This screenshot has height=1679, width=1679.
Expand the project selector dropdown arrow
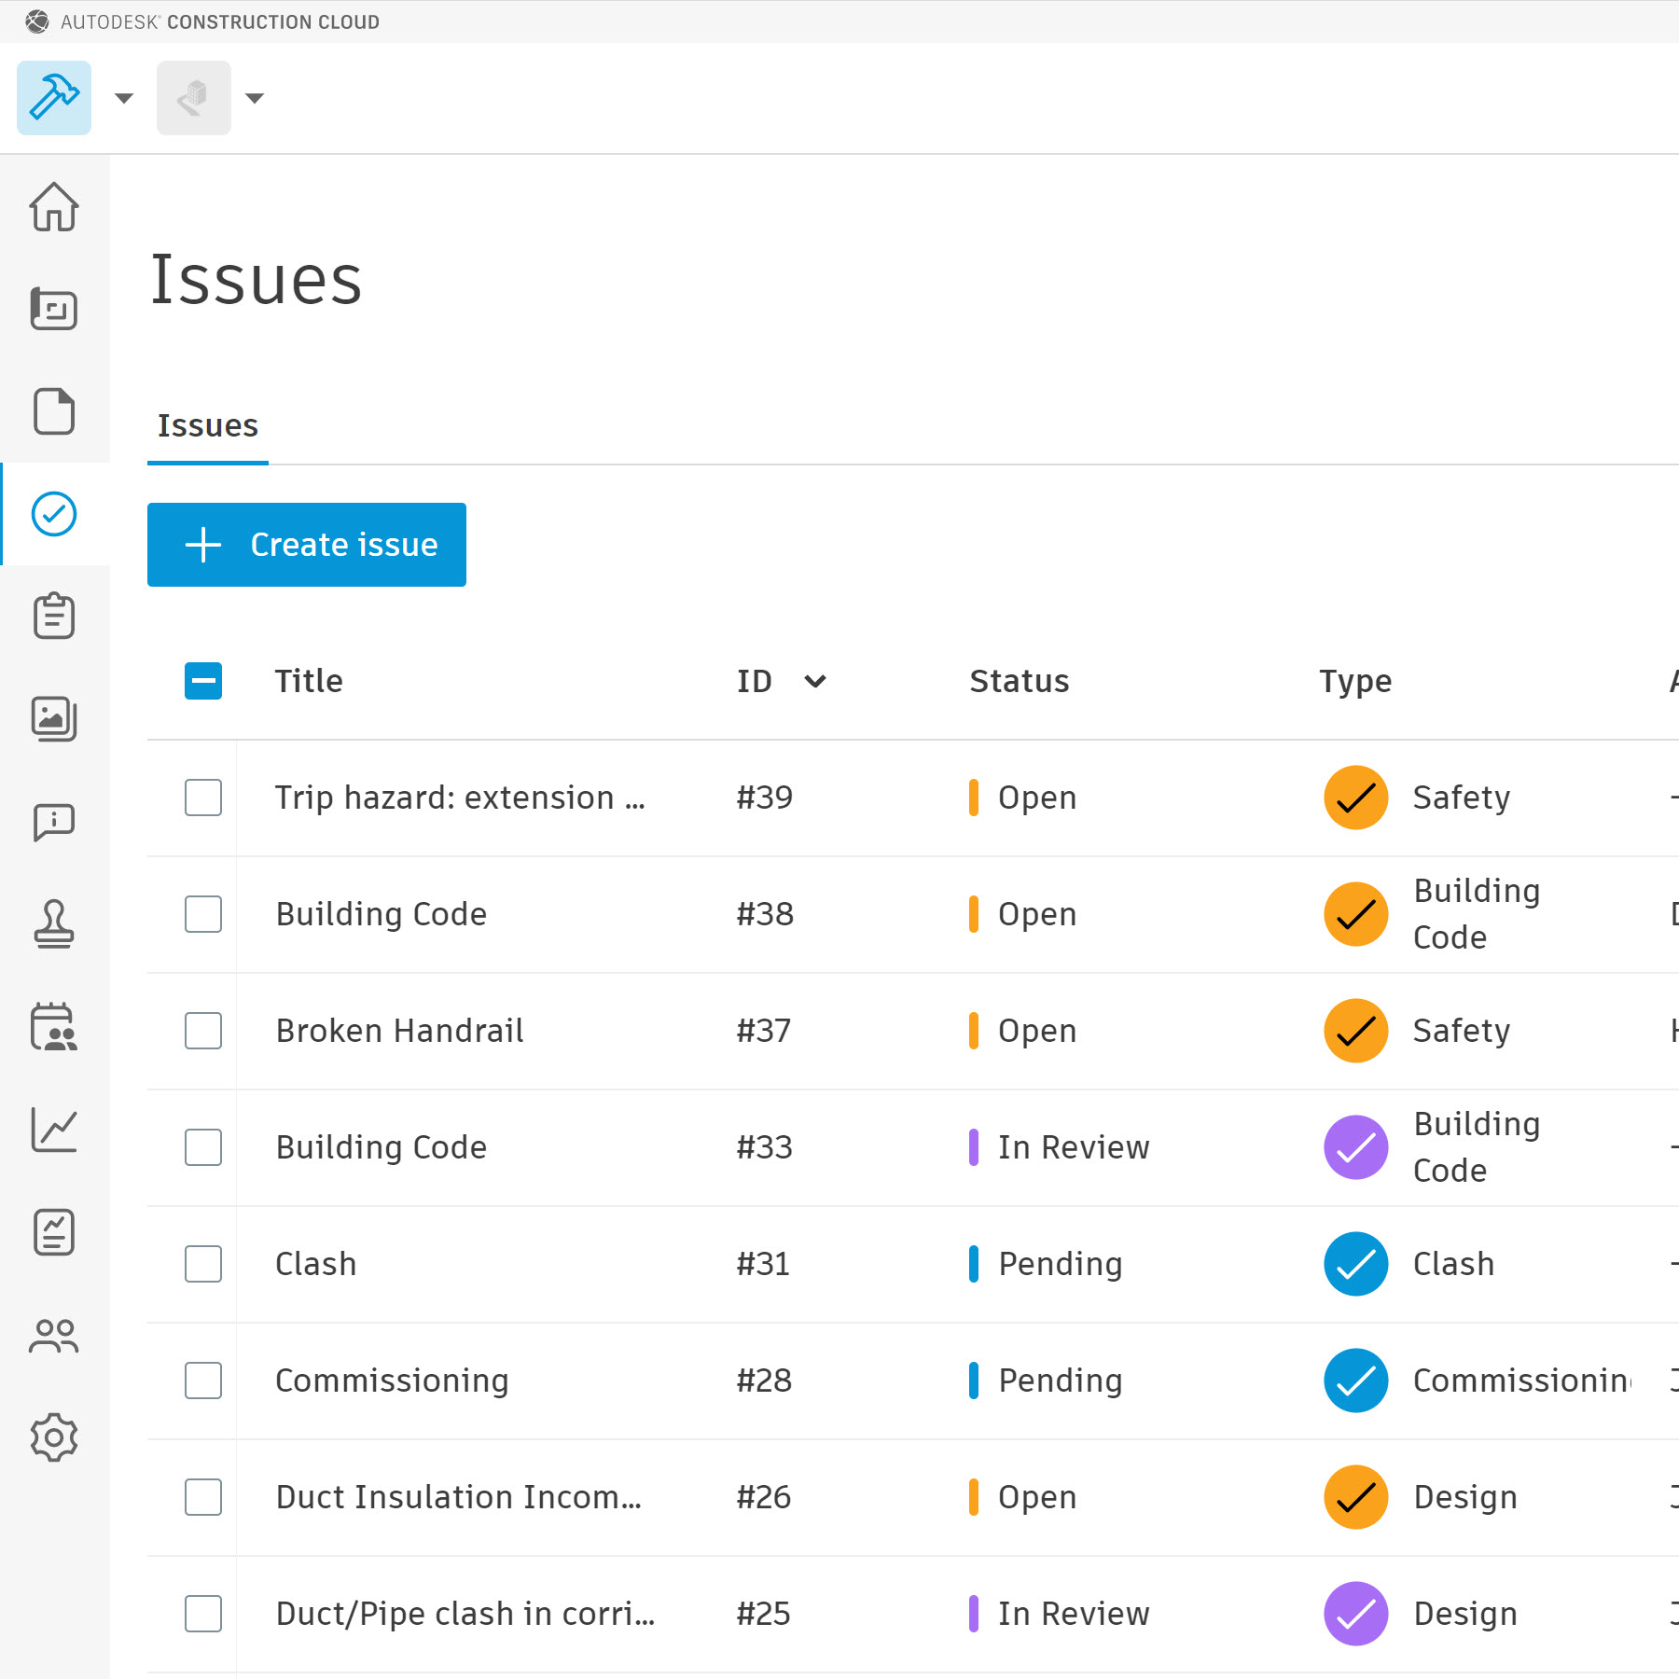click(x=255, y=98)
